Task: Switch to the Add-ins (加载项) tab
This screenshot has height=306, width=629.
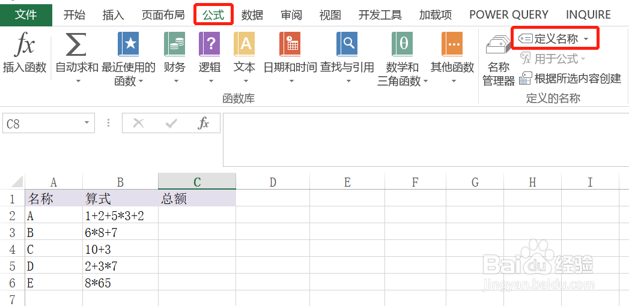Action: [435, 15]
